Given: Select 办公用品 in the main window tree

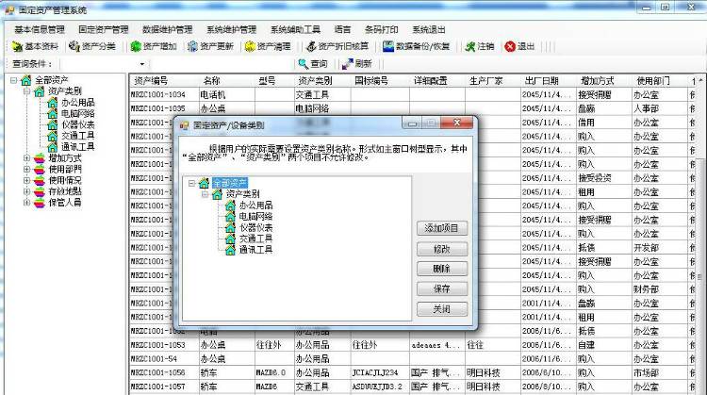Looking at the screenshot, I should [x=77, y=103].
